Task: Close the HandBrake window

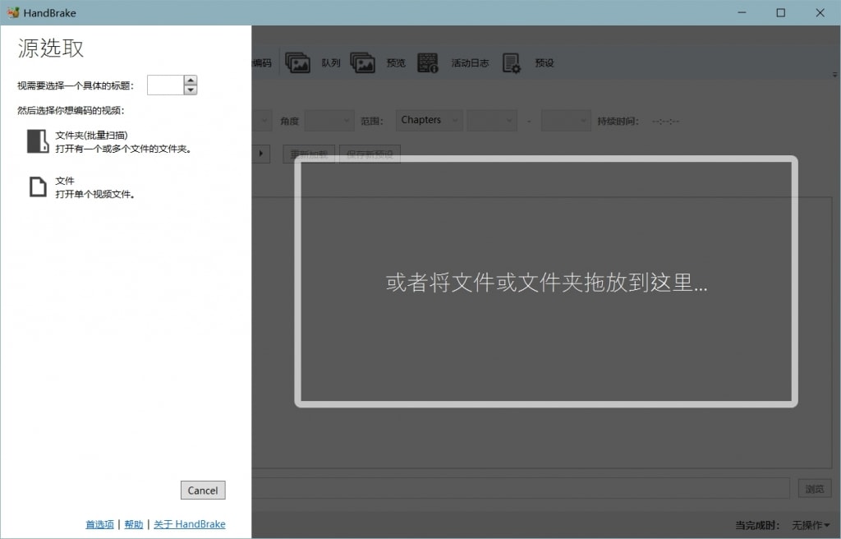Action: pyautogui.click(x=820, y=12)
